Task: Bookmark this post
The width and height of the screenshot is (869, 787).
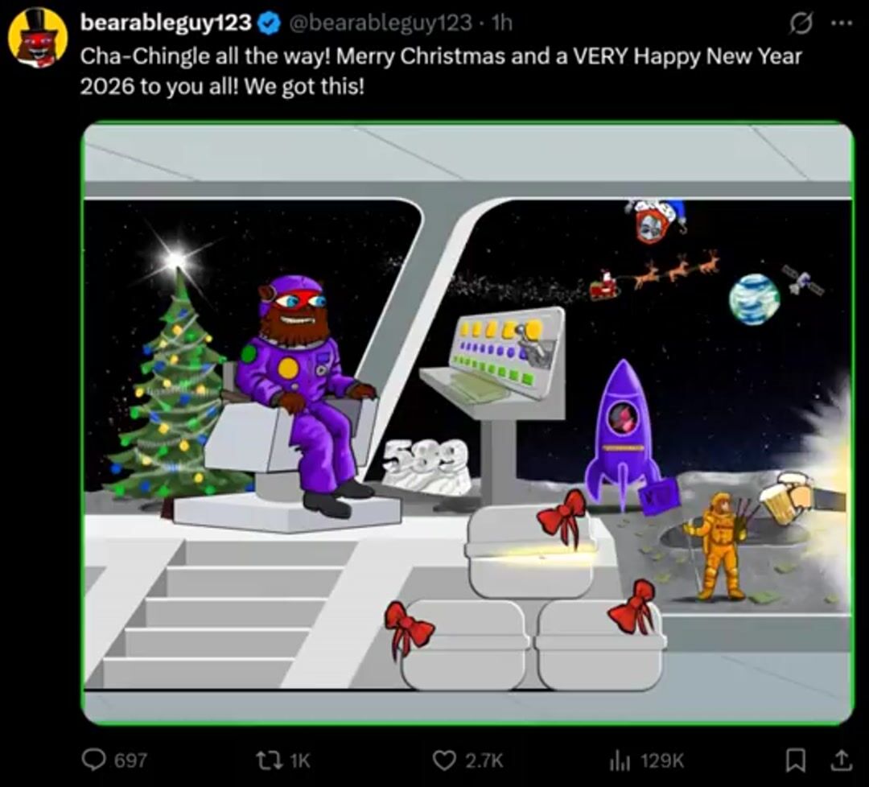Action: [x=795, y=759]
